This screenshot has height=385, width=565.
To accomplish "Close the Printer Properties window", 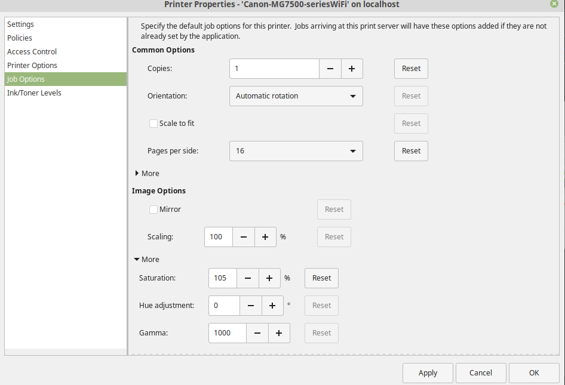I will pyautogui.click(x=555, y=4).
